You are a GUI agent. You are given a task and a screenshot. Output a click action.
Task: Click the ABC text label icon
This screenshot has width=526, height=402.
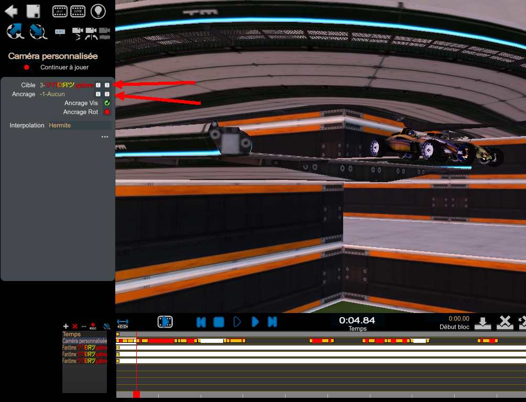pos(60,32)
